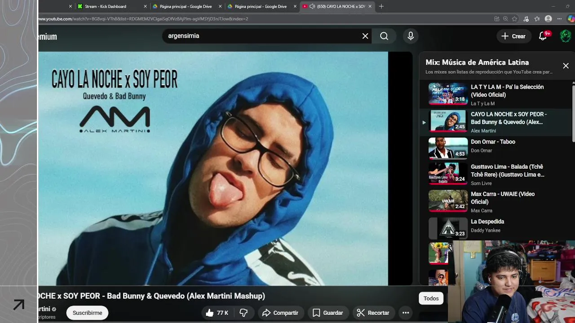Open favorites list toolbar icon
The width and height of the screenshot is (575, 323).
537,19
